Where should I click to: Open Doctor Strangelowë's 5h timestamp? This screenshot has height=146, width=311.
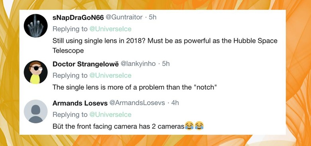[166, 64]
